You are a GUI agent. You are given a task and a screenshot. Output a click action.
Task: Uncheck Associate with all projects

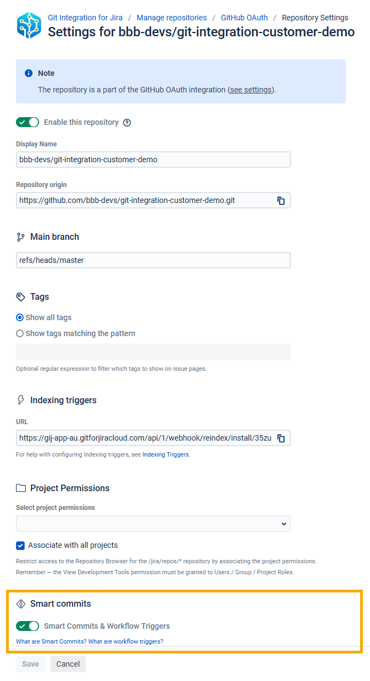click(x=20, y=546)
